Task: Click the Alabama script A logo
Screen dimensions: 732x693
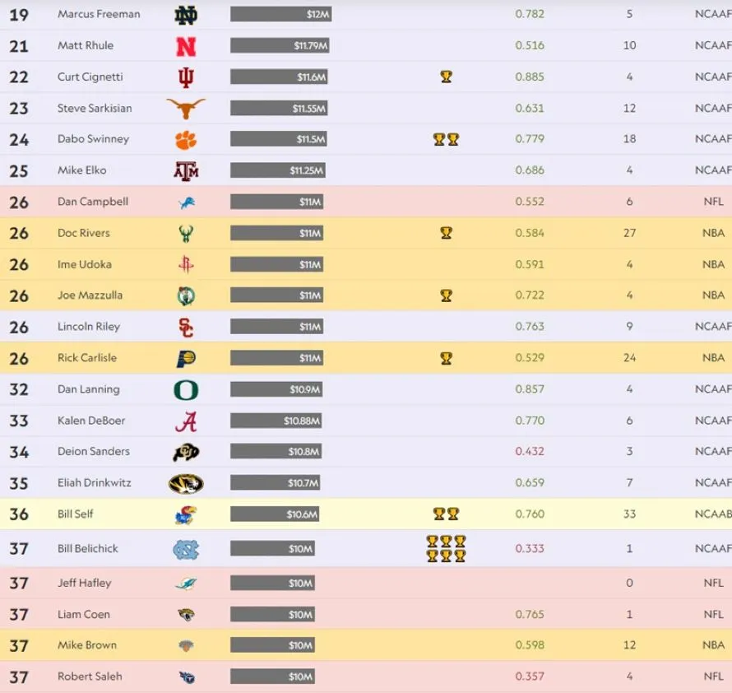Action: click(186, 421)
